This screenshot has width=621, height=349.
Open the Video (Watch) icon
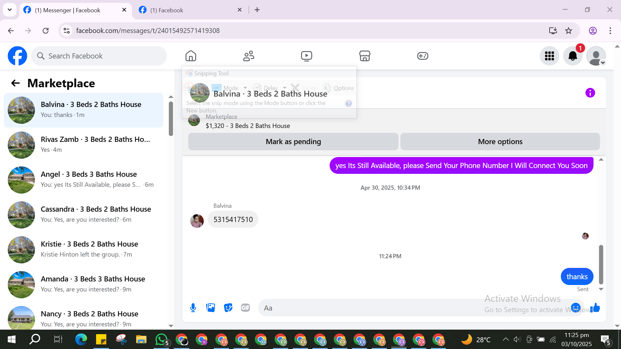[307, 56]
